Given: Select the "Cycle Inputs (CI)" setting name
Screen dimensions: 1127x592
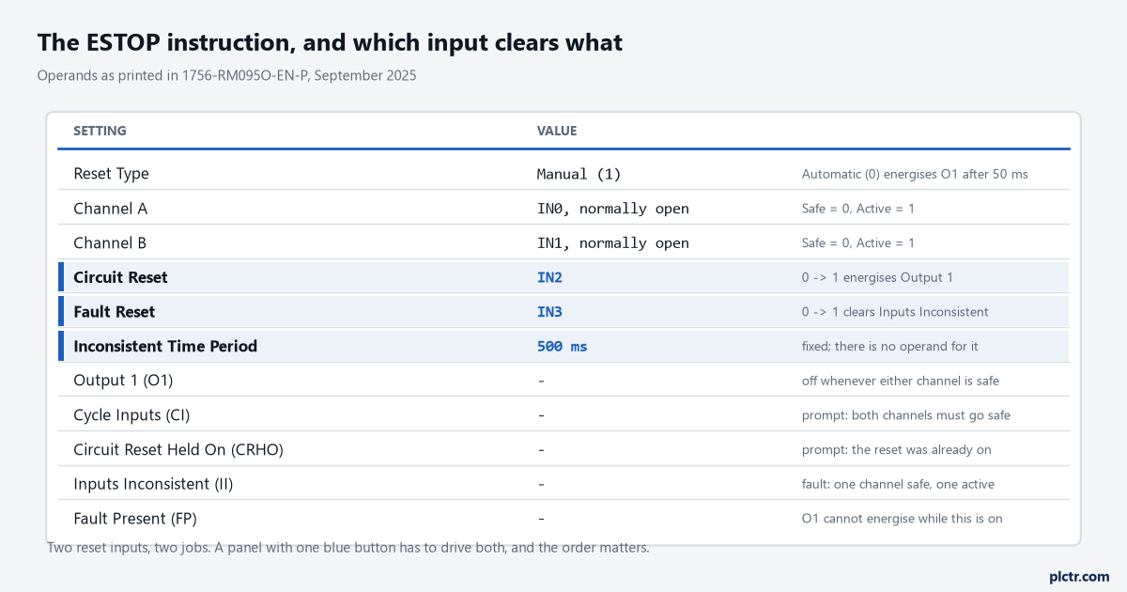Looking at the screenshot, I should 131,414.
